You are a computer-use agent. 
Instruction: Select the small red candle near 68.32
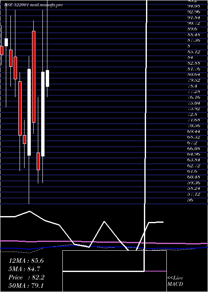24,139
